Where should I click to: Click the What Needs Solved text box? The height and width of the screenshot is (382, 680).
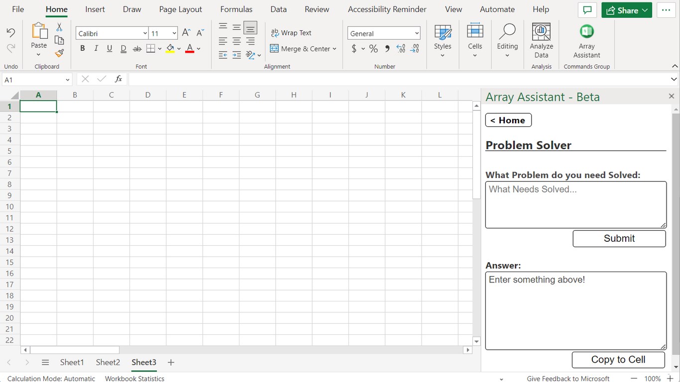tap(576, 205)
